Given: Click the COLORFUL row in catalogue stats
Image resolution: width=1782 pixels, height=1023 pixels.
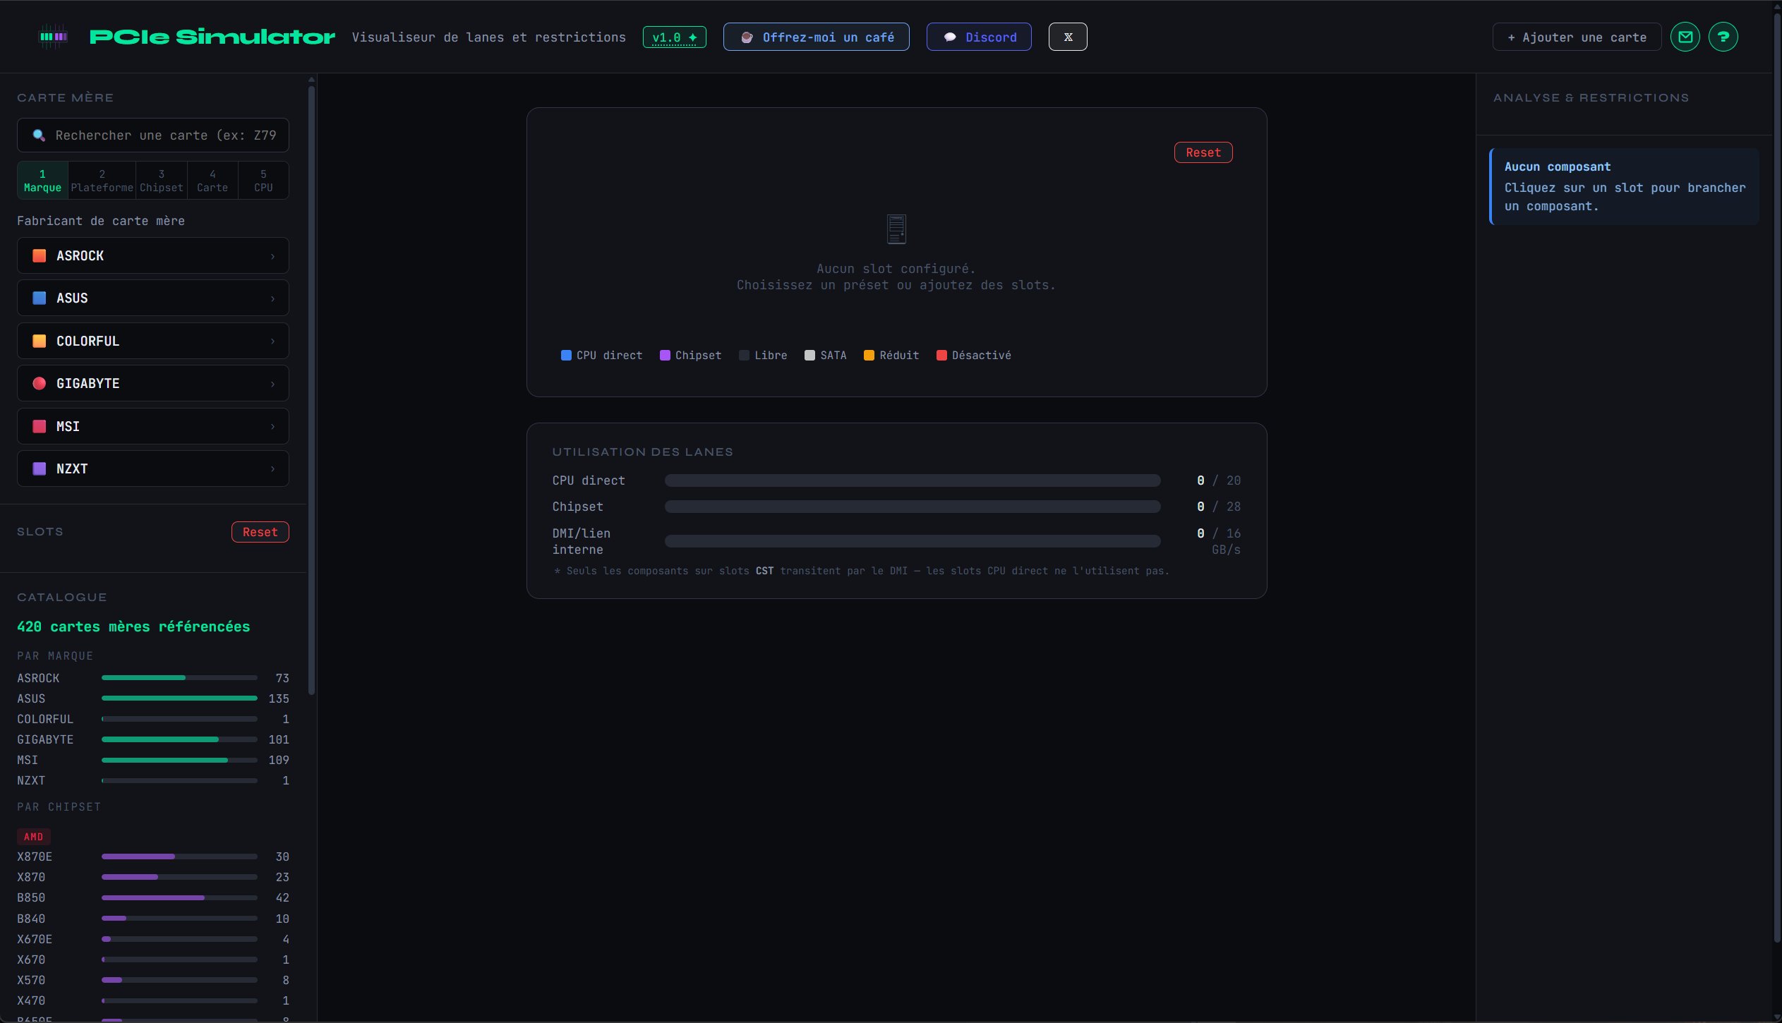Looking at the screenshot, I should click(153, 719).
